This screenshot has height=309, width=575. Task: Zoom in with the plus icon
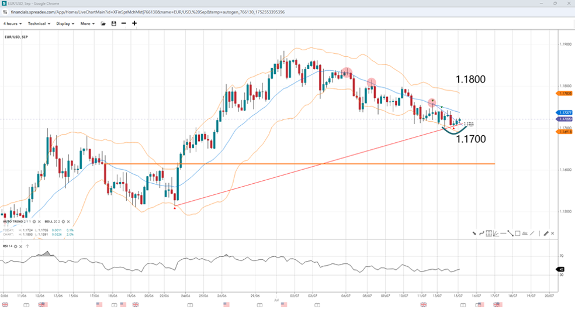(134, 23)
